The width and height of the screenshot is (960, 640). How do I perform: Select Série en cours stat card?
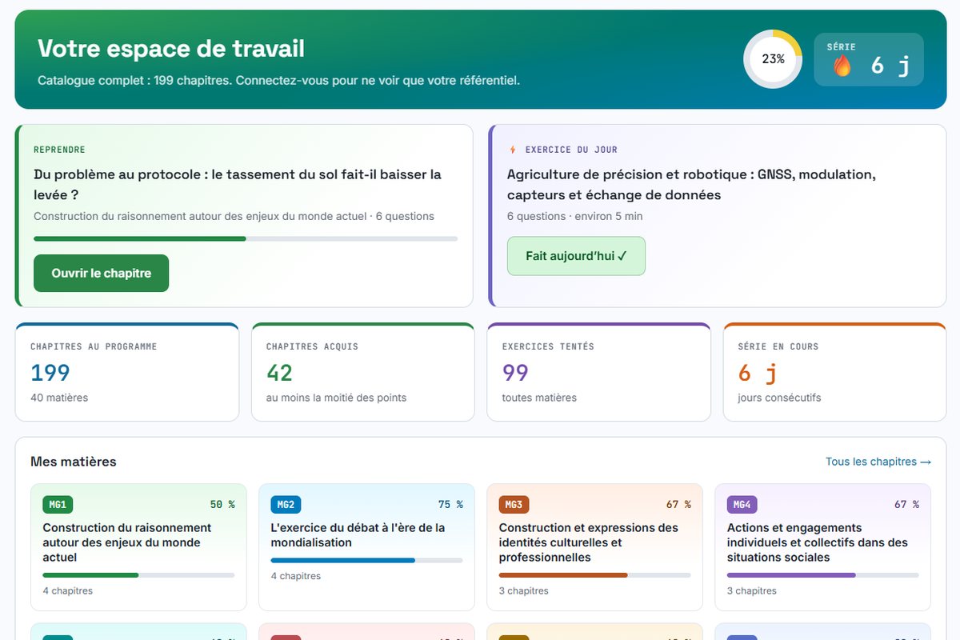(834, 372)
